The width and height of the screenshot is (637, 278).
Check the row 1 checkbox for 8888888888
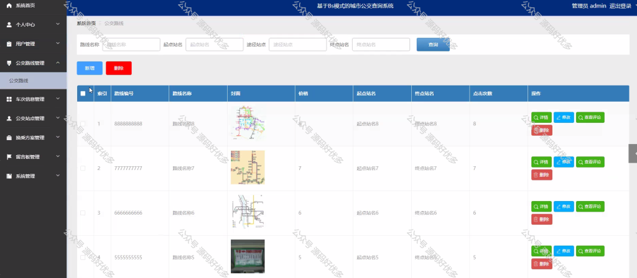tap(83, 123)
